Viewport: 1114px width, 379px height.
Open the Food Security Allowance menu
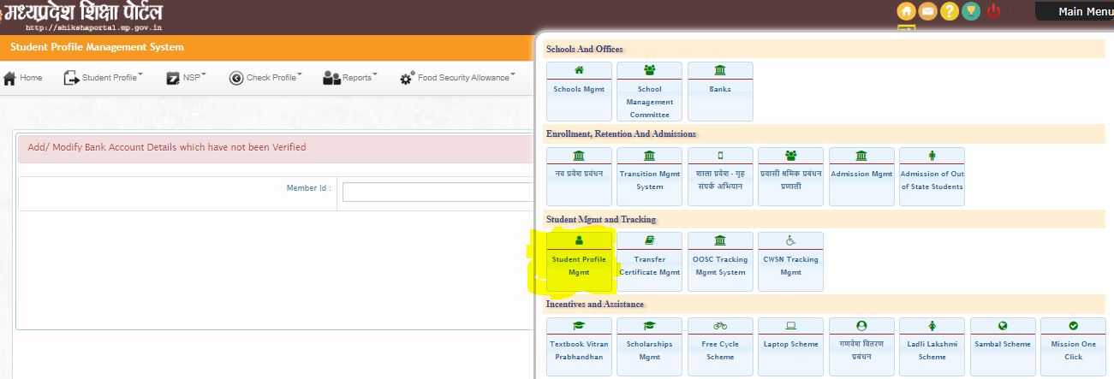tap(457, 78)
